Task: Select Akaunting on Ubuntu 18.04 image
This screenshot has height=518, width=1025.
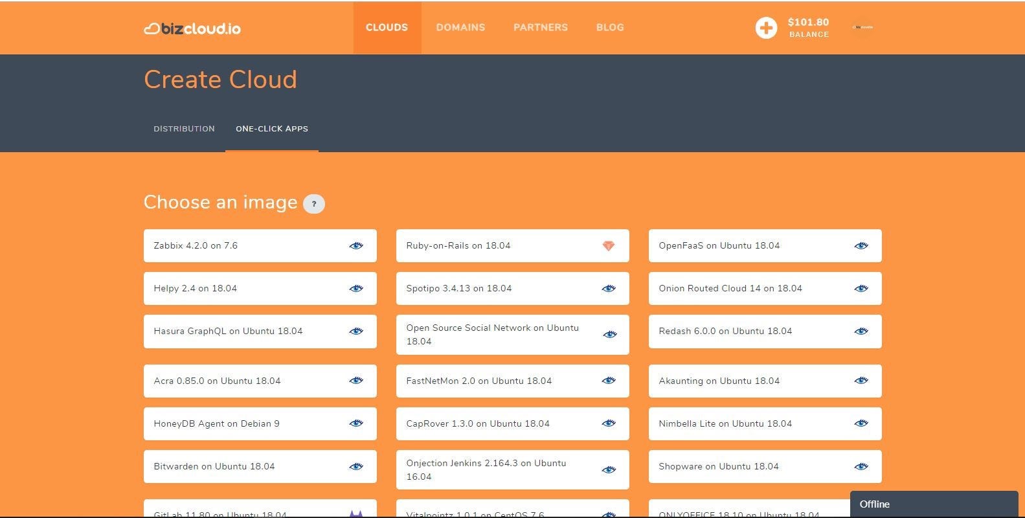Action: pyautogui.click(x=765, y=381)
